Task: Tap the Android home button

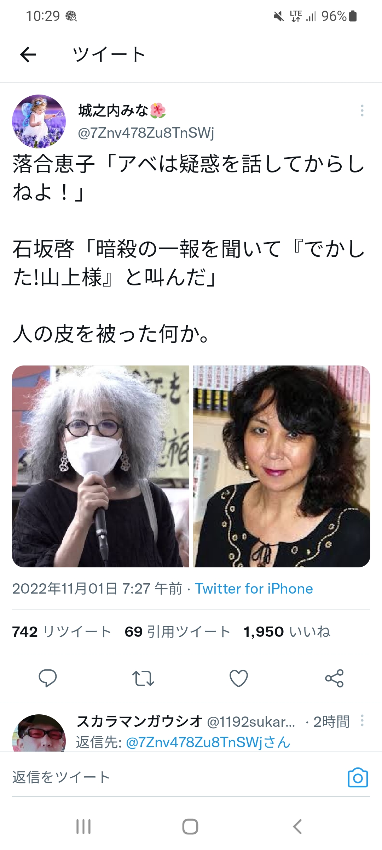Action: pos(190,827)
